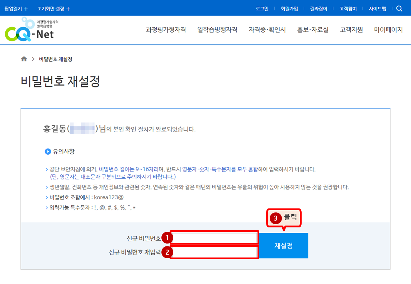Click the blue 재설정 button

pyautogui.click(x=284, y=246)
